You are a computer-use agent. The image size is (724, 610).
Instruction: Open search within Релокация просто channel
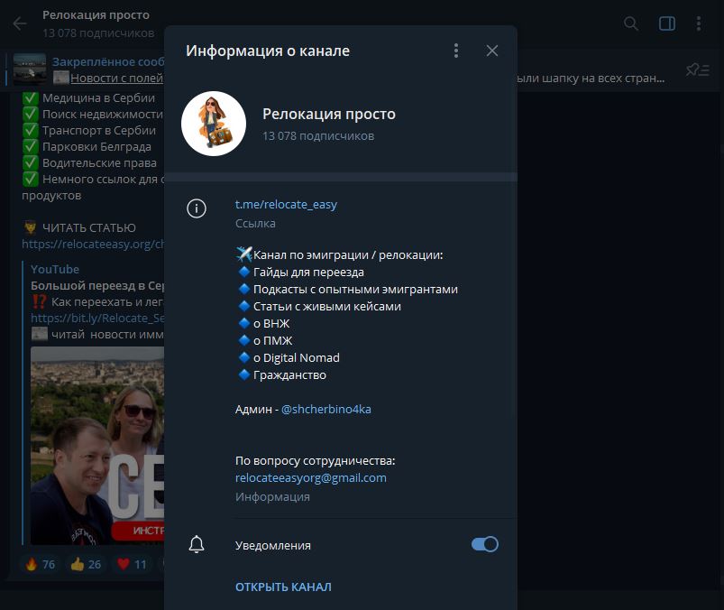point(631,24)
